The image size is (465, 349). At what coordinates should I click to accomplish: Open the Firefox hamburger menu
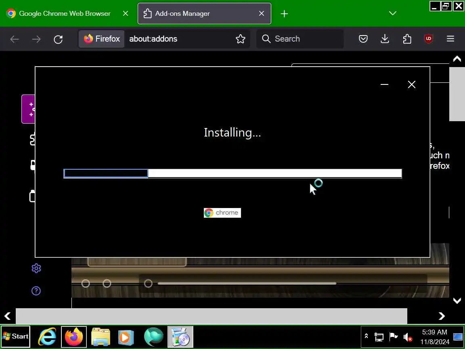[450, 39]
